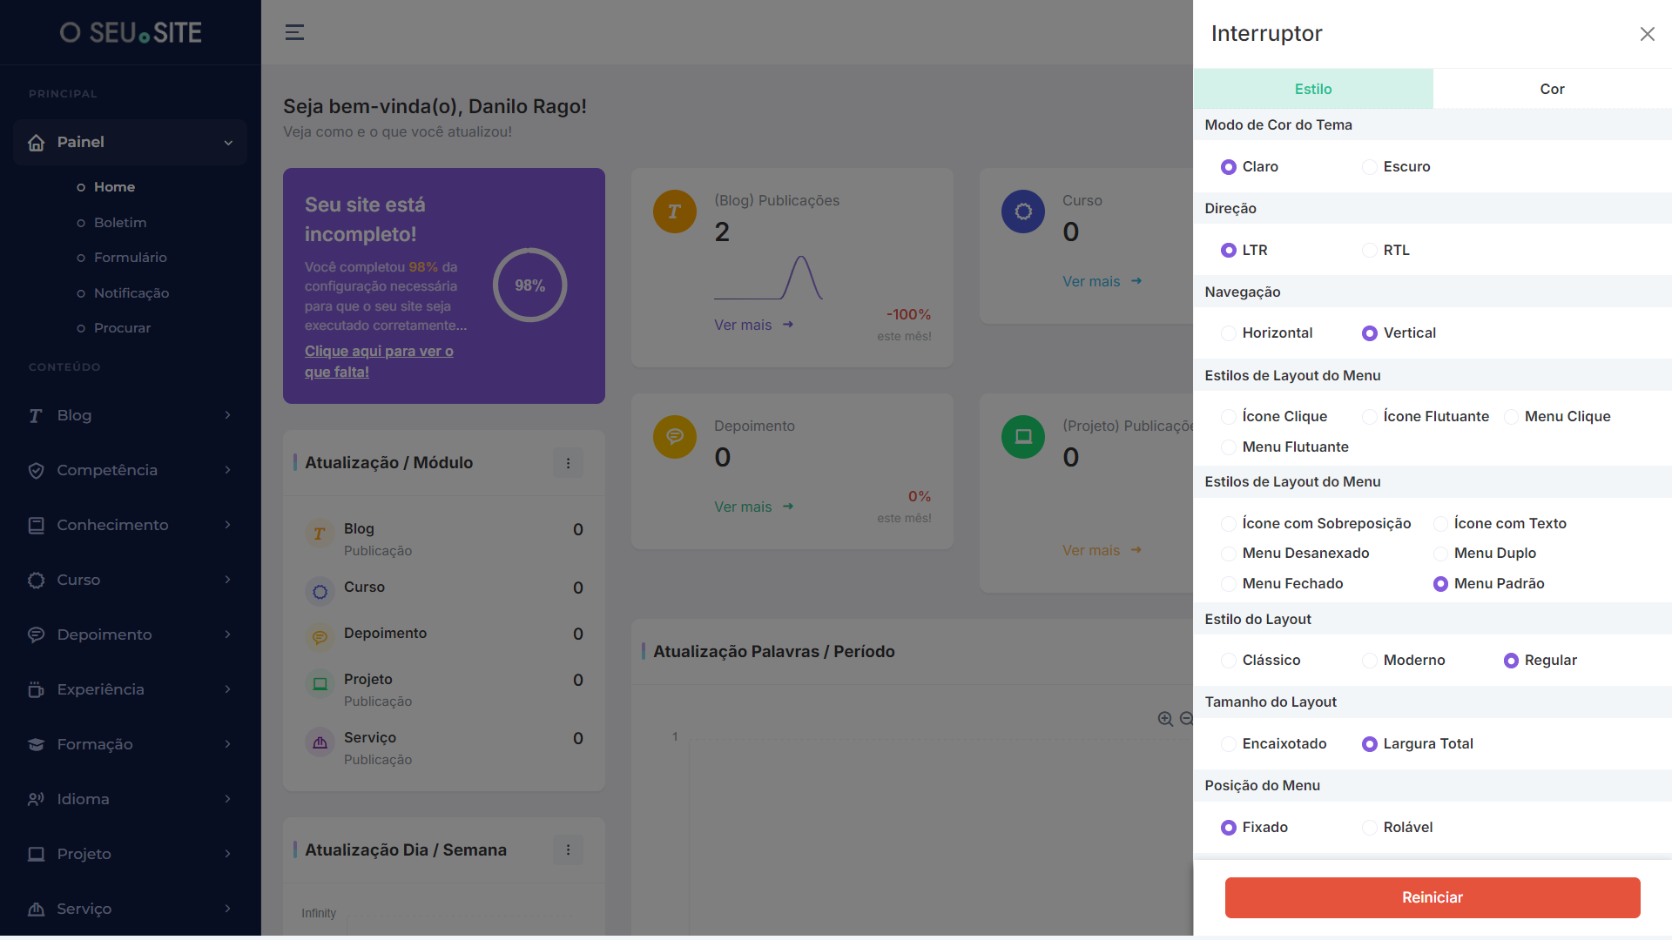Click the chart zoom-in magnifier icon

(x=1165, y=719)
